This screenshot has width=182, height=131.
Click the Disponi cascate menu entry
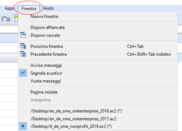click(x=98, y=35)
